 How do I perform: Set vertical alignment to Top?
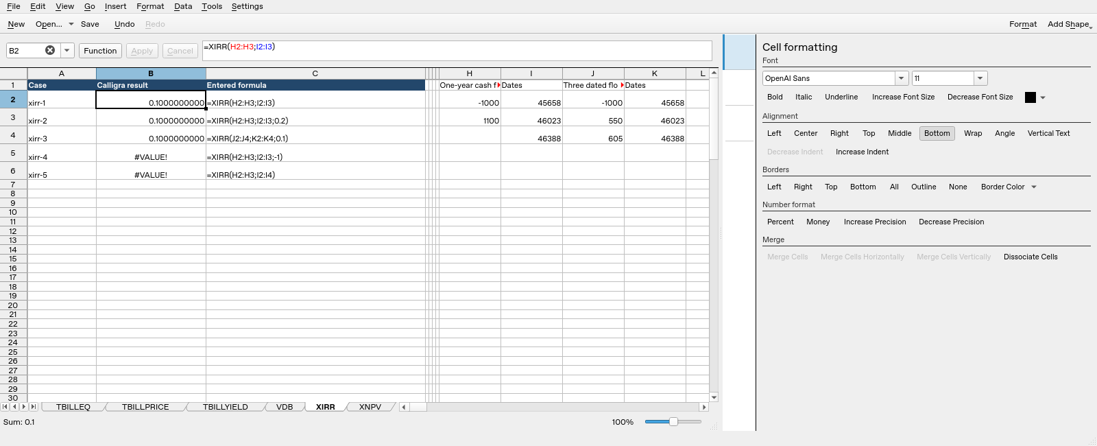869,133
